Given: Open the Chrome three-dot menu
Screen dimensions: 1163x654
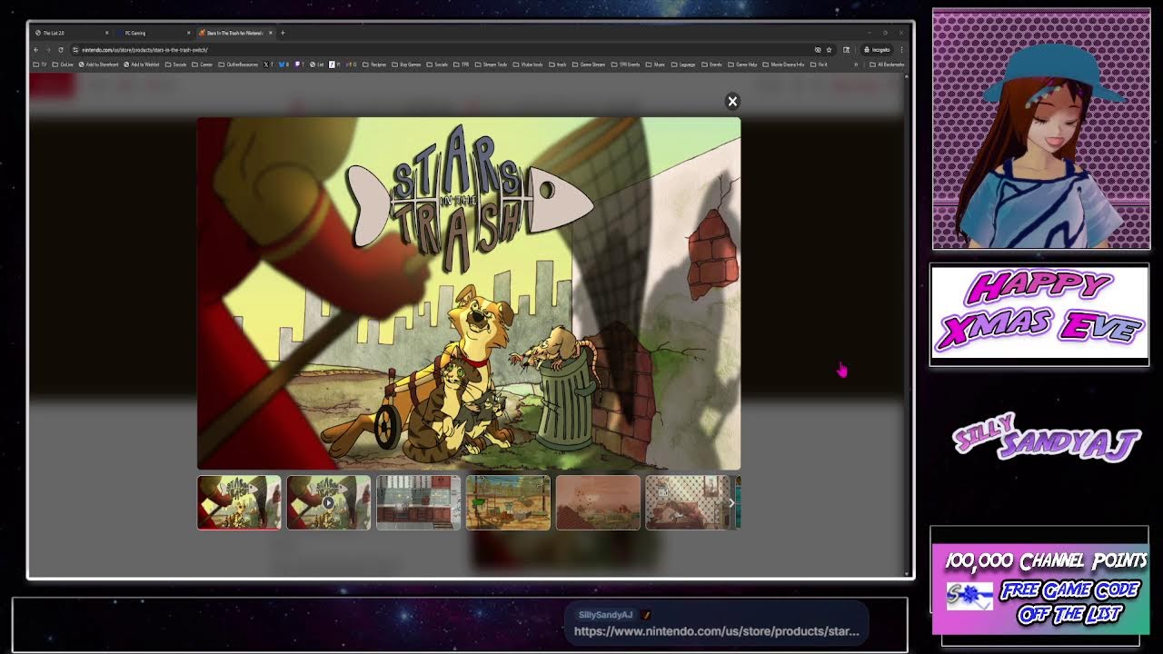Looking at the screenshot, I should [901, 50].
